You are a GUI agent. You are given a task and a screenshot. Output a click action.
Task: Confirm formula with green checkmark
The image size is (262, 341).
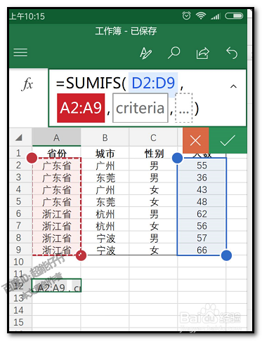pyautogui.click(x=228, y=140)
